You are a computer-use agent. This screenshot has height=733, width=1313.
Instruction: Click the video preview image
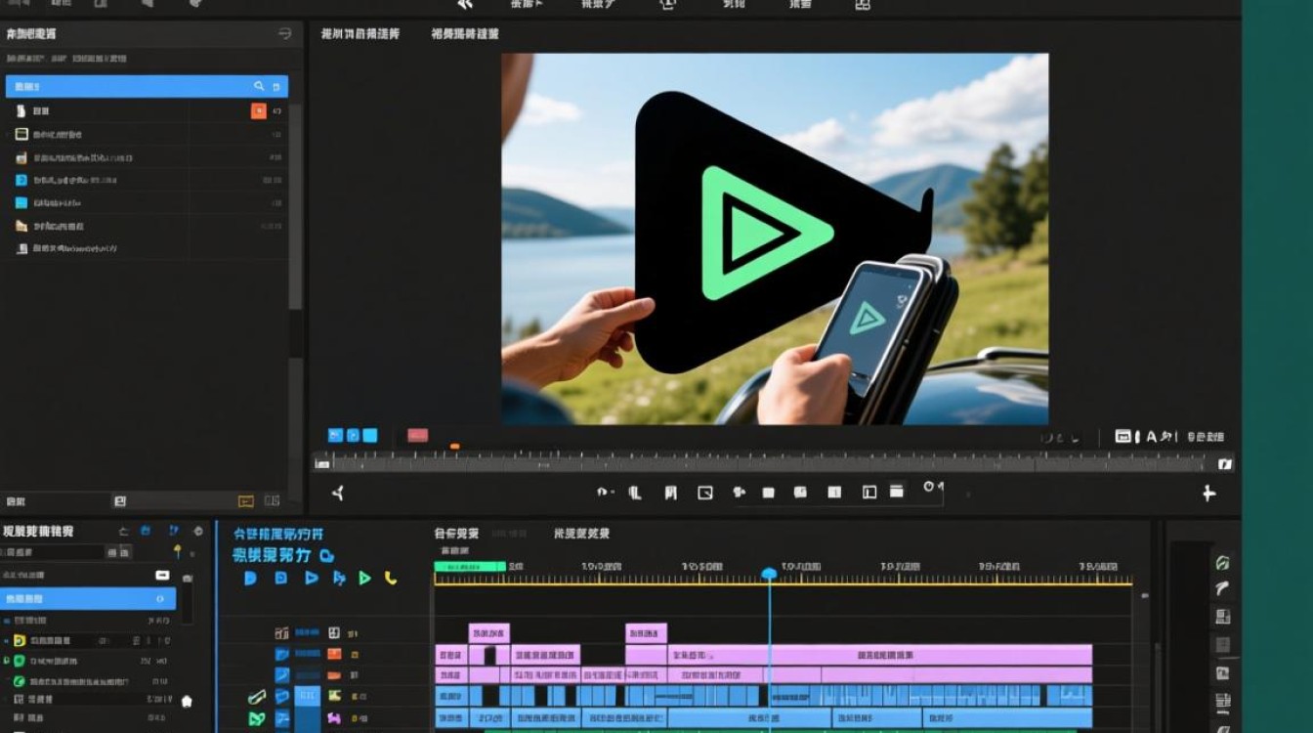(x=775, y=238)
